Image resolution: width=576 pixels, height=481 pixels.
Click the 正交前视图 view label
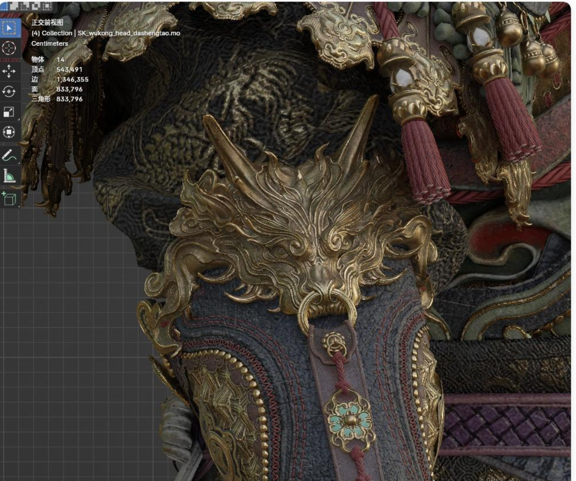pyautogui.click(x=47, y=22)
